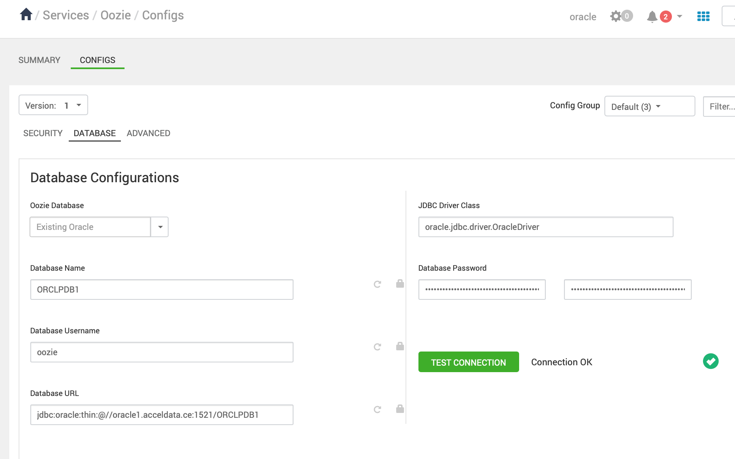Screen dimensions: 735x459
Task: Open background operations gear icon
Action: [x=616, y=17]
